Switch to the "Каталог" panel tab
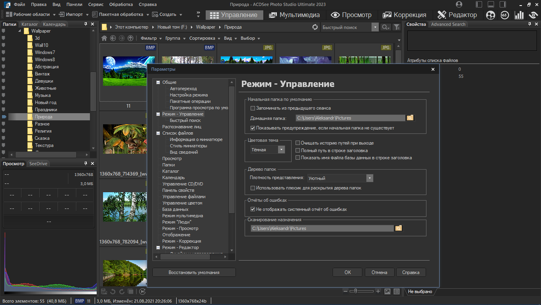Image resolution: width=541 pixels, height=305 pixels. pyautogui.click(x=30, y=24)
